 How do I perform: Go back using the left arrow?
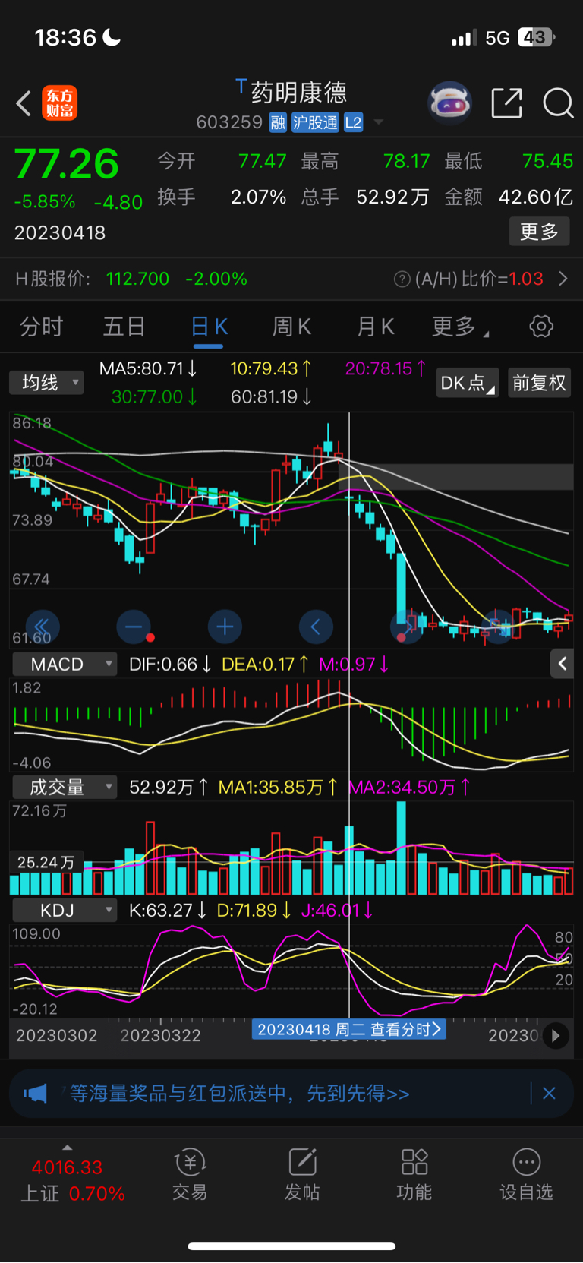[24, 103]
